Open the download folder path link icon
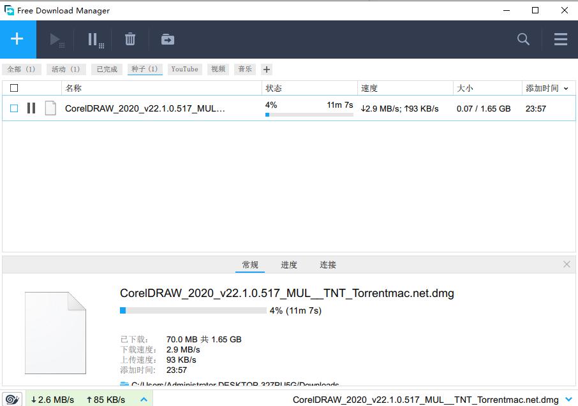The height and width of the screenshot is (406, 578). (x=124, y=384)
